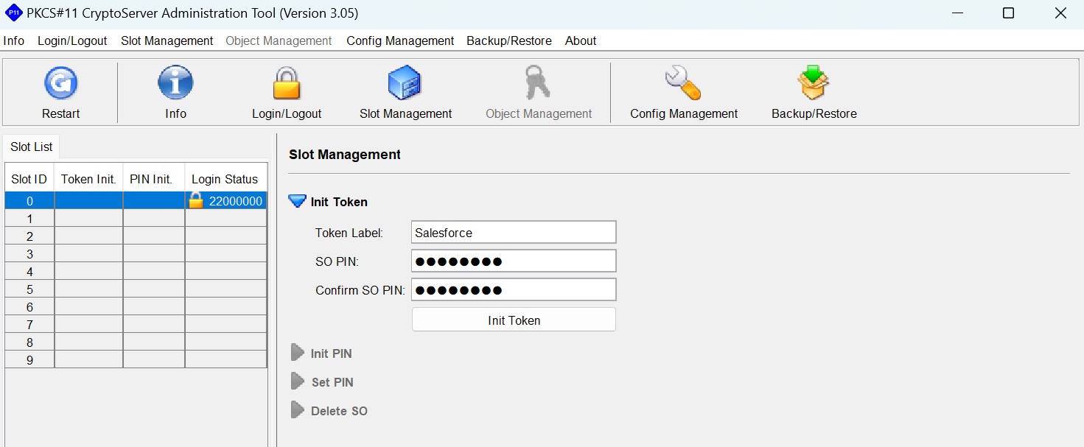Image resolution: width=1084 pixels, height=447 pixels.
Task: Click the Backup/Restore box icon
Action: (x=814, y=82)
